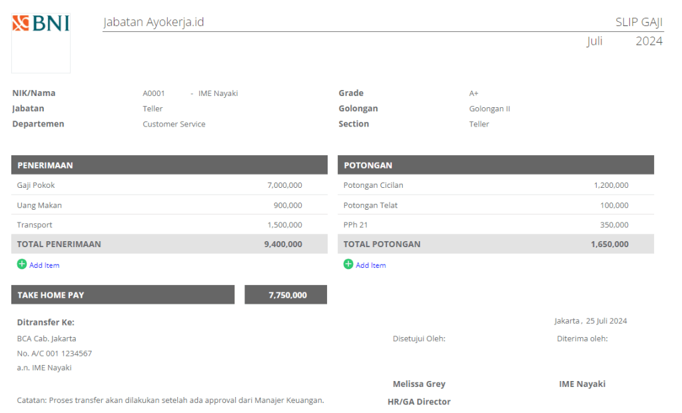Select the Gaji Pokok amount 7,000,000

coord(284,185)
